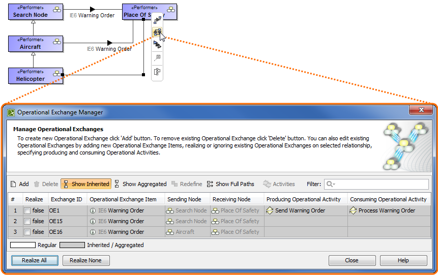The width and height of the screenshot is (438, 275).
Task: Click the structure diagram icon at toolbar bottom
Action: tap(157, 72)
